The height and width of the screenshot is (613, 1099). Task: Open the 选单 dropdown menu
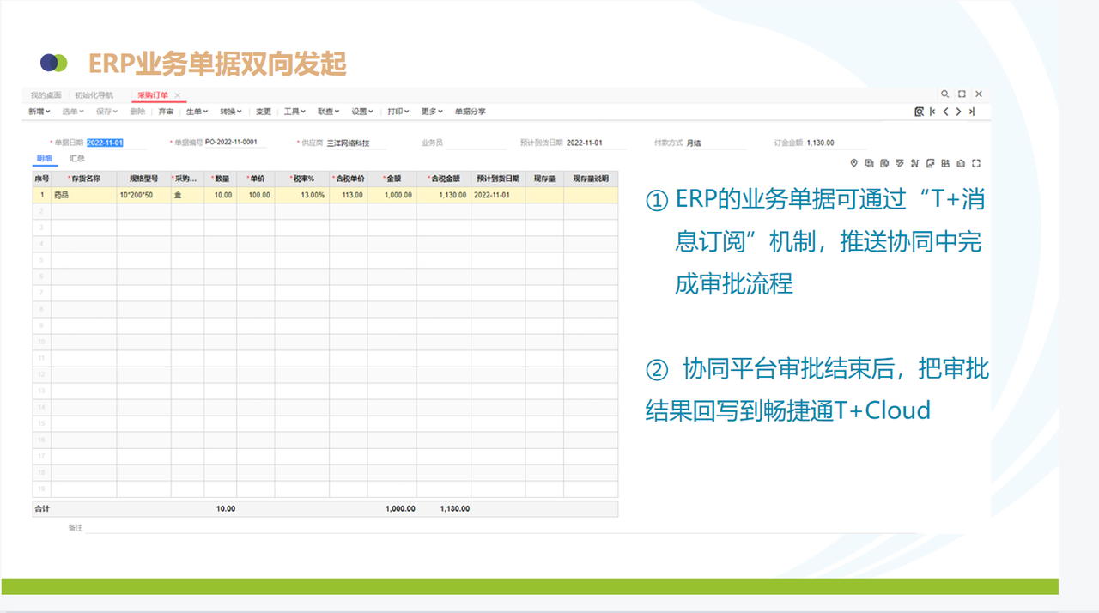tap(74, 112)
